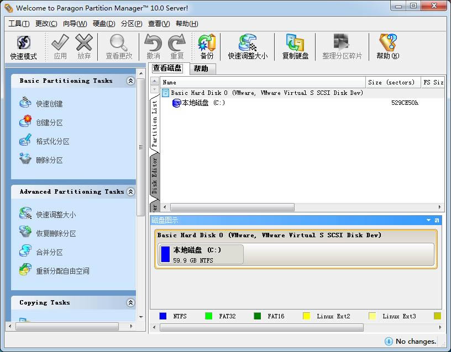This screenshot has width=451, height=352.
Task: Sort by the Name column header
Action: point(263,82)
